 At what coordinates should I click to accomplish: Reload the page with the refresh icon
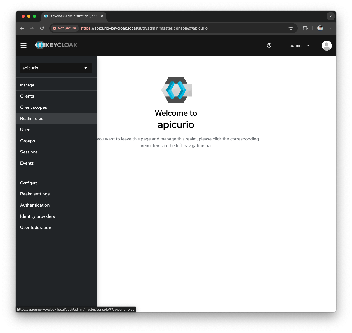(42, 28)
